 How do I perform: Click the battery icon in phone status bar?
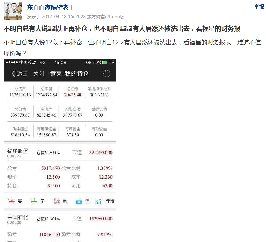pyautogui.click(x=107, y=63)
